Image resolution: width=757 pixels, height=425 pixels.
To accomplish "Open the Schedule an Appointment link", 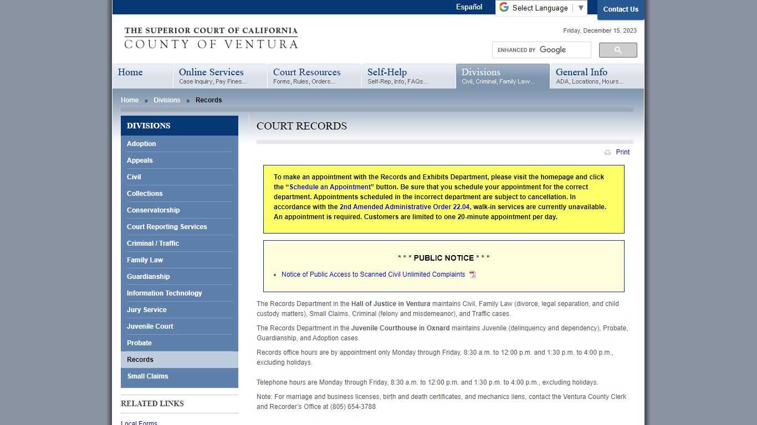I will click(330, 187).
